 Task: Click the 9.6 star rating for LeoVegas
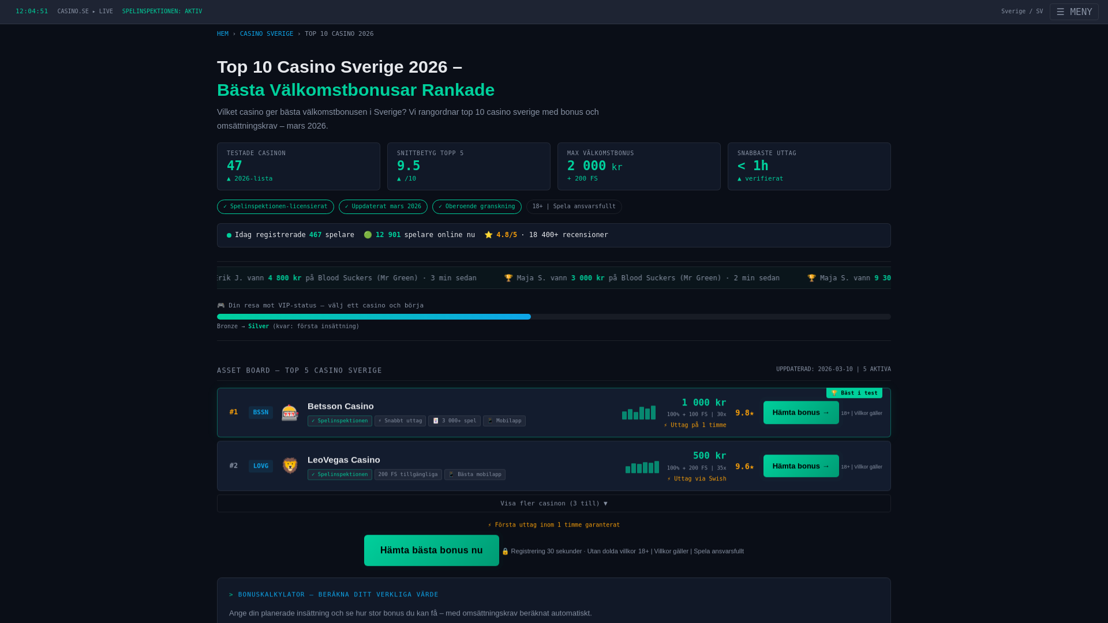pyautogui.click(x=744, y=467)
